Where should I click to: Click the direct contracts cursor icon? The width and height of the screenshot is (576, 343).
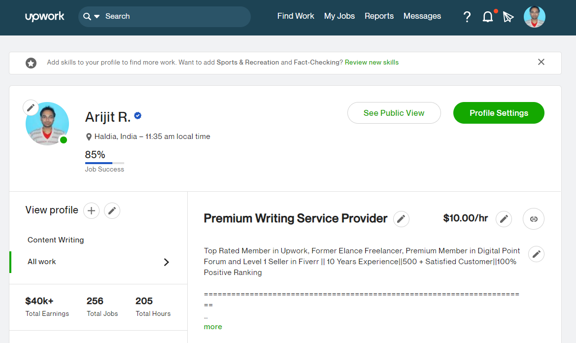(508, 17)
